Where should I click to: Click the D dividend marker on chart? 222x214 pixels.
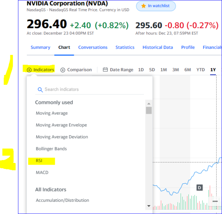pos(199,188)
